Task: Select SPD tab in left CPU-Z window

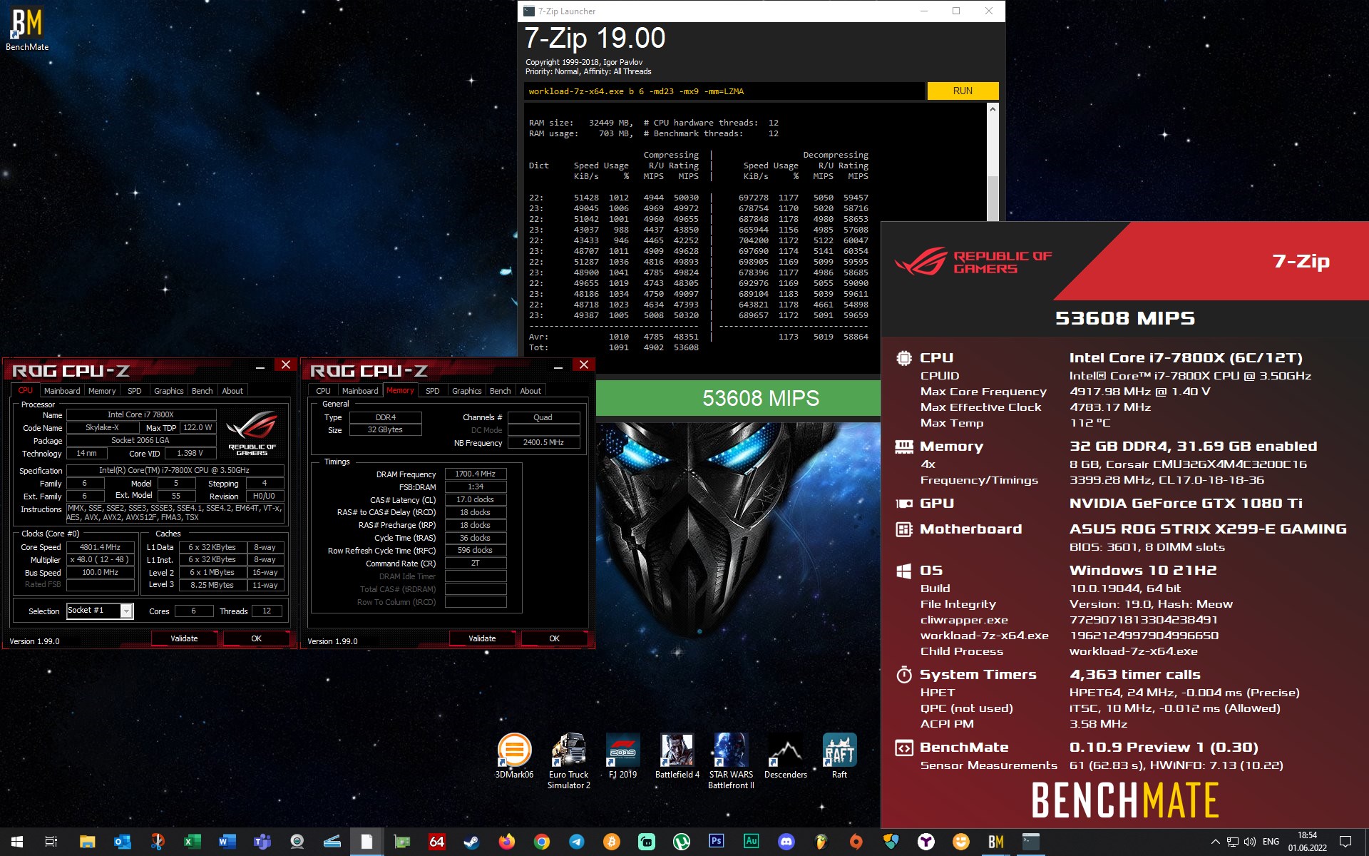Action: pos(135,391)
